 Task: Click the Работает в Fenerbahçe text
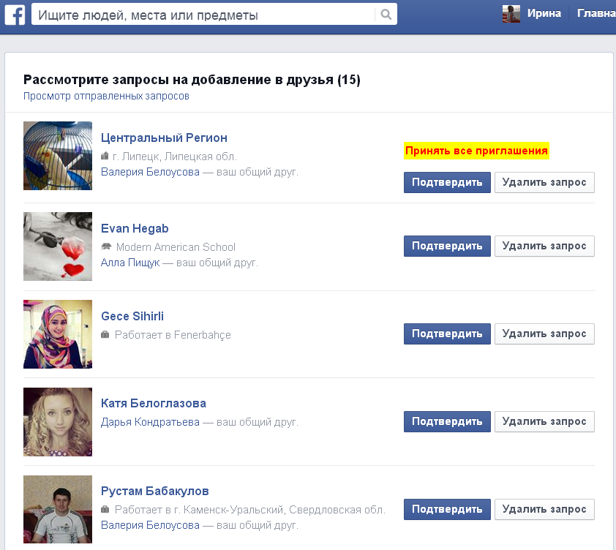(x=173, y=335)
